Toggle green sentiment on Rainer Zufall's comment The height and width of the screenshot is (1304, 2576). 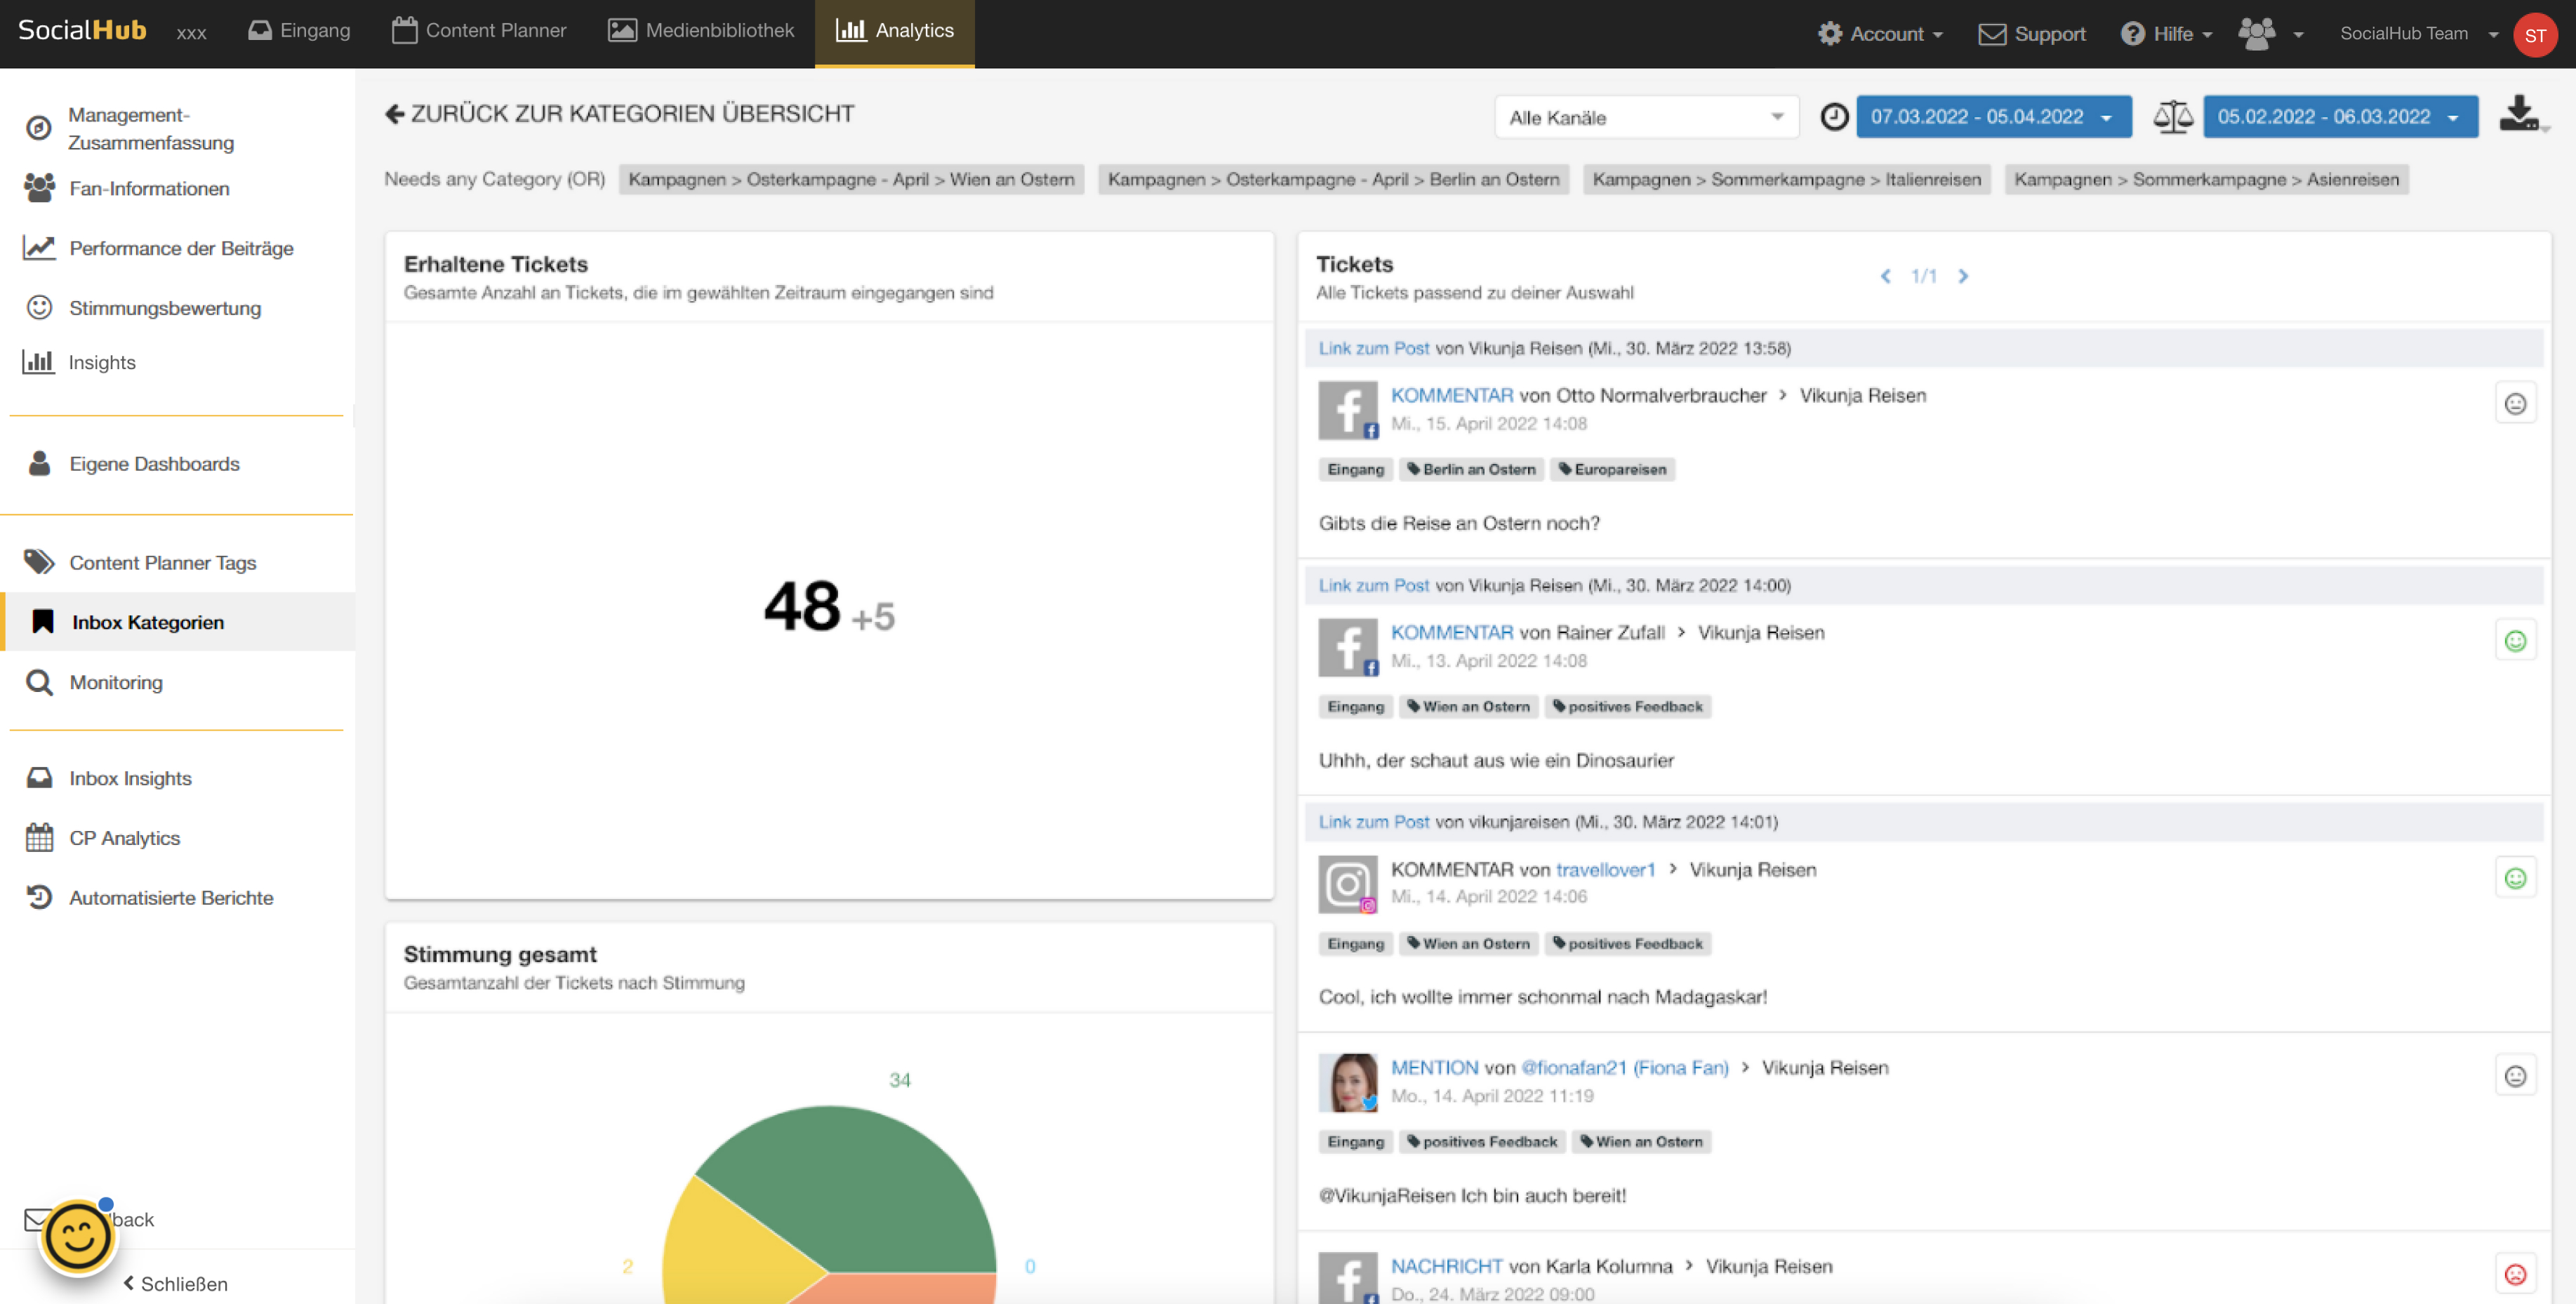pos(2514,641)
